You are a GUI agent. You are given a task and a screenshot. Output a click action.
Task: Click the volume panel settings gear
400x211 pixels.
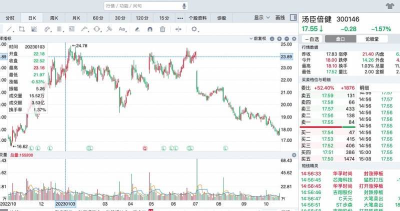293,155
